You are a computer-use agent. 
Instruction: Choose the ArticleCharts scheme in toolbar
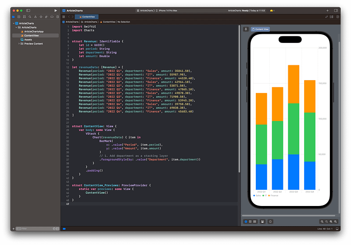[x=145, y=11]
